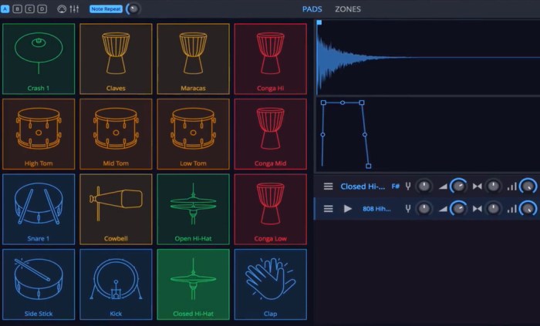540x326 pixels.
Task: Open the mixer sliders icon in toolbar
Action: point(74,9)
